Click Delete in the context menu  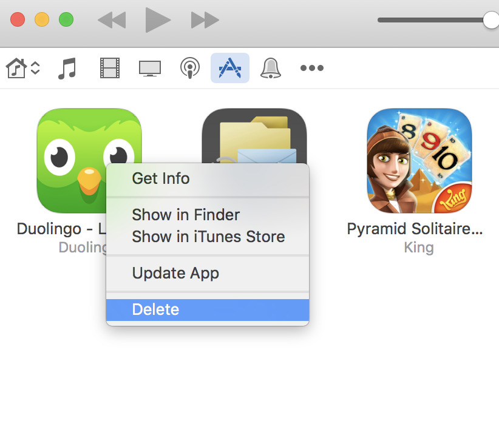point(208,309)
